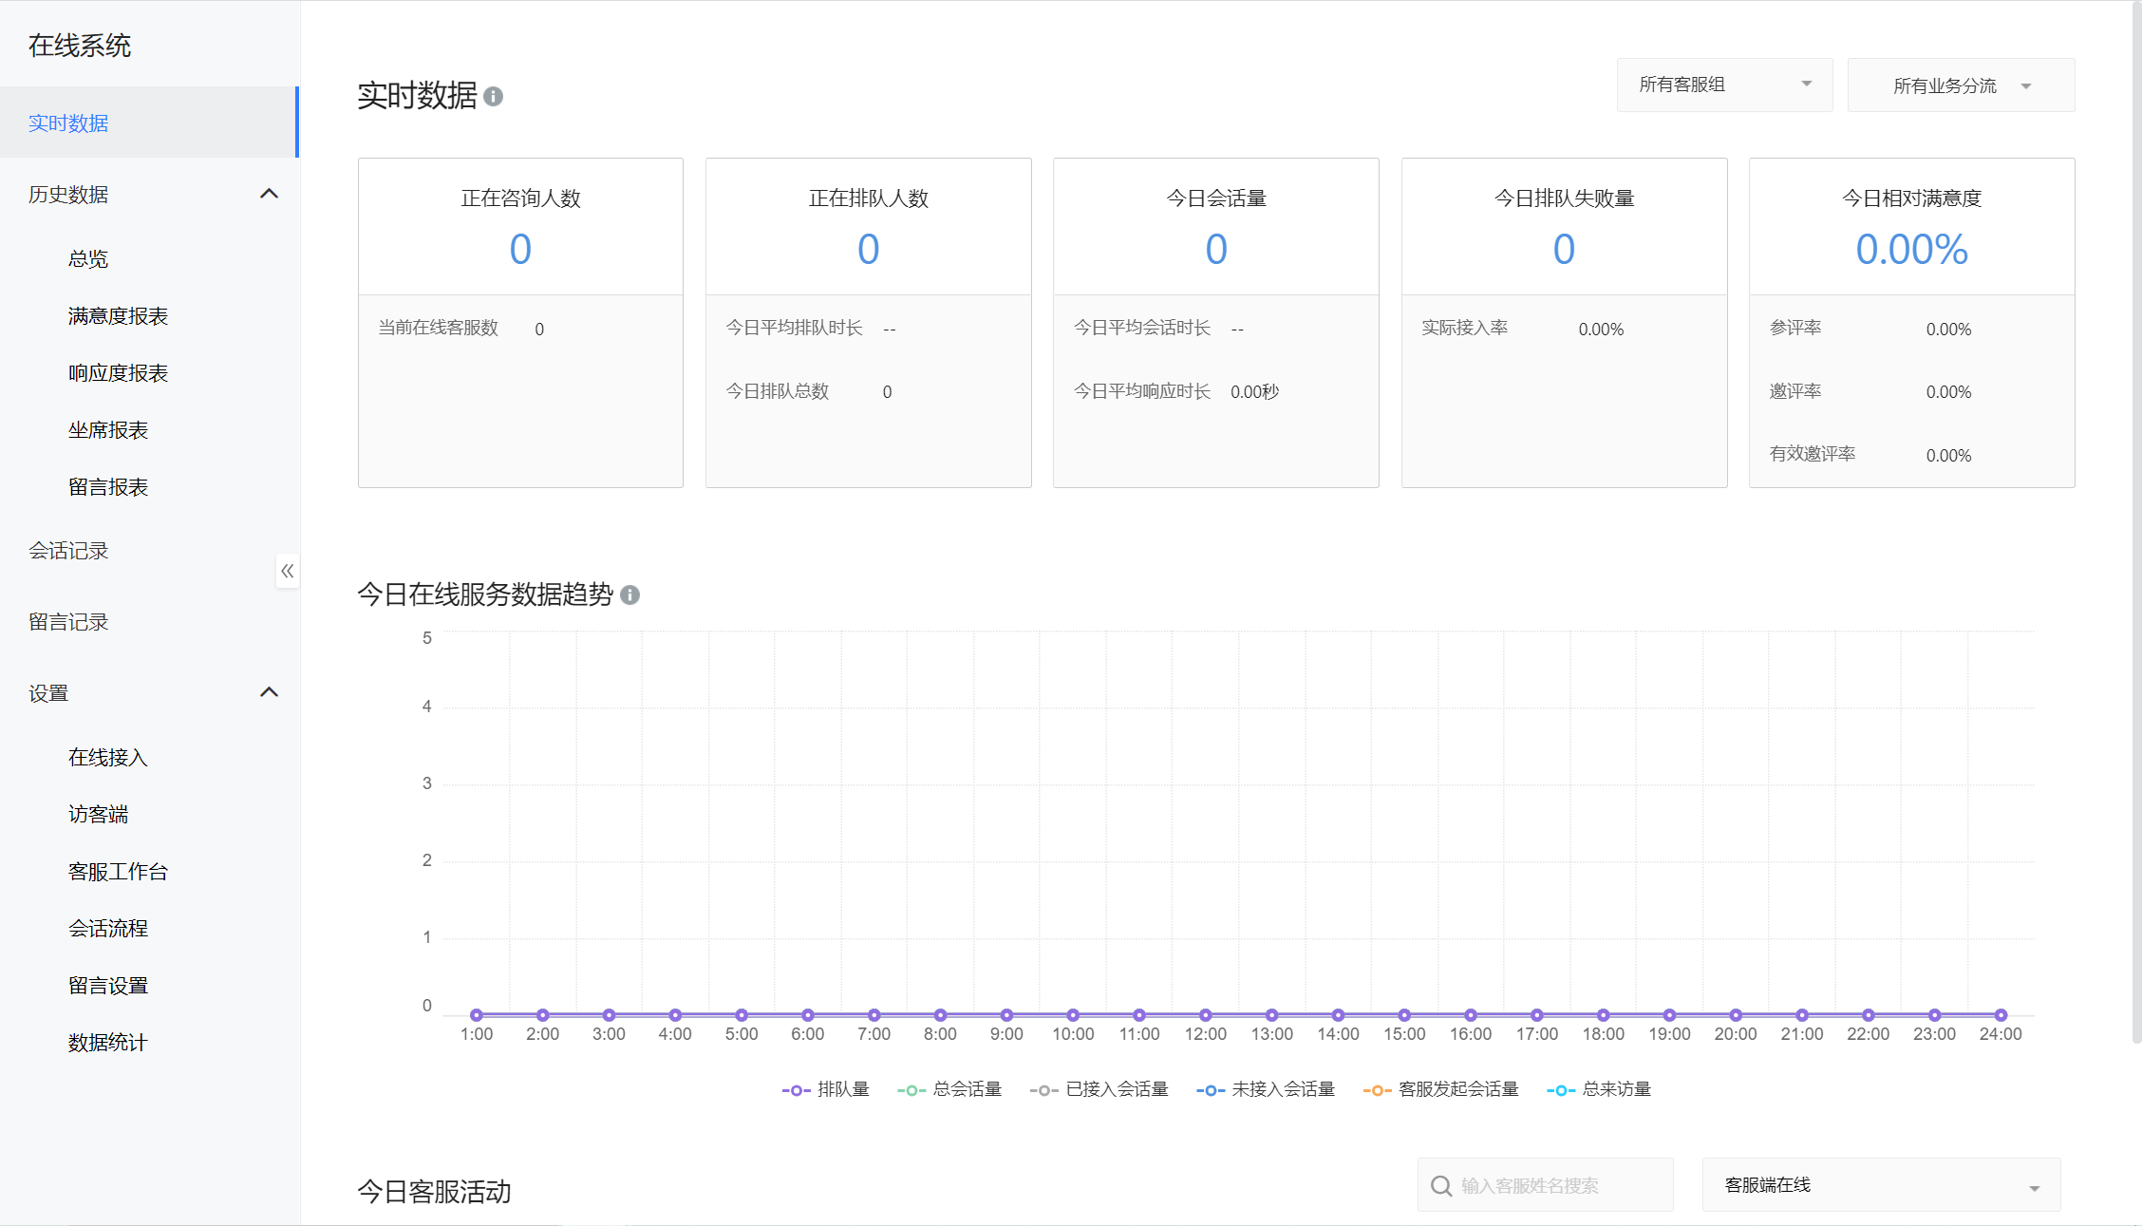
Task: Click the 正在排队人数 card value
Action: coord(868,250)
